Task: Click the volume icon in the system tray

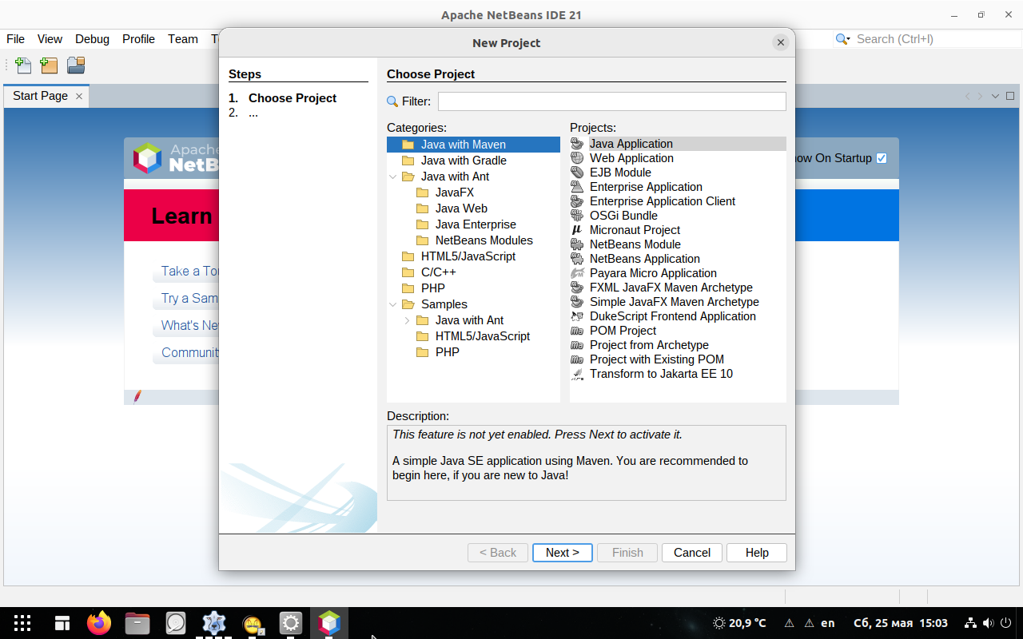Action: click(989, 623)
